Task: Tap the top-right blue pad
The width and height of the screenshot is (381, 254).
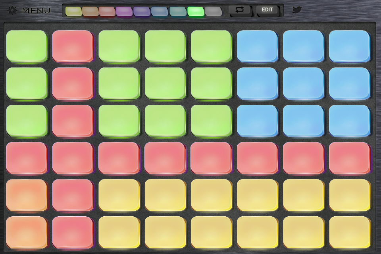Action: pyautogui.click(x=350, y=46)
